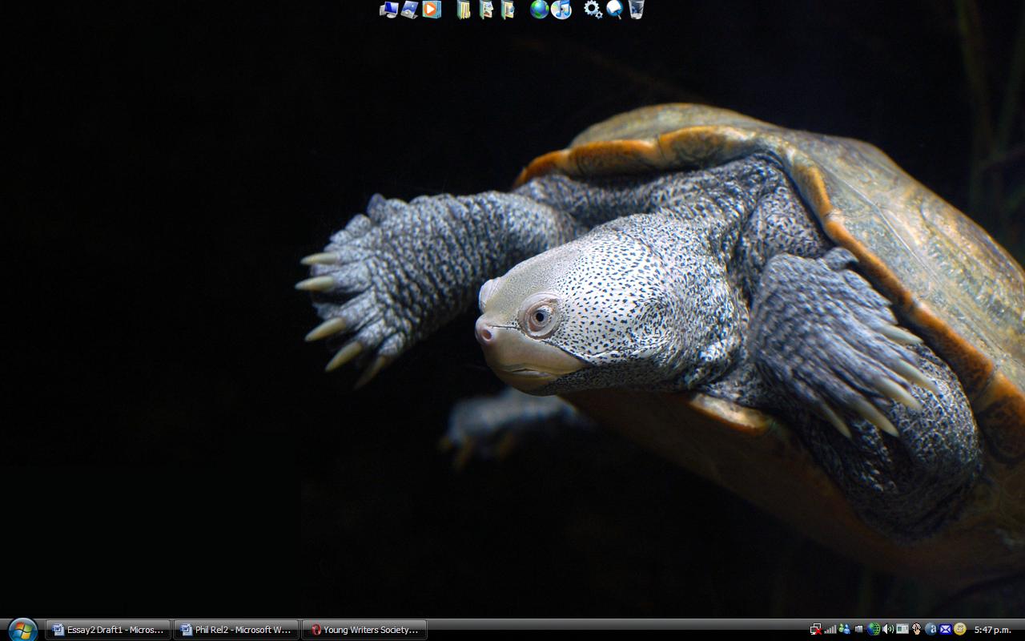Open the volume speaker tray icon
The width and height of the screenshot is (1025, 641).
coord(887,629)
